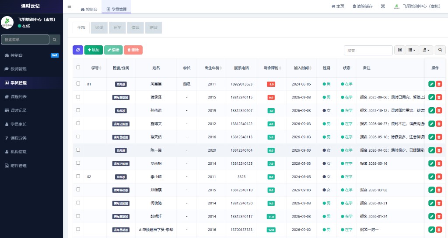Click the green 添加 button
The width and height of the screenshot is (448, 238).
pos(94,50)
